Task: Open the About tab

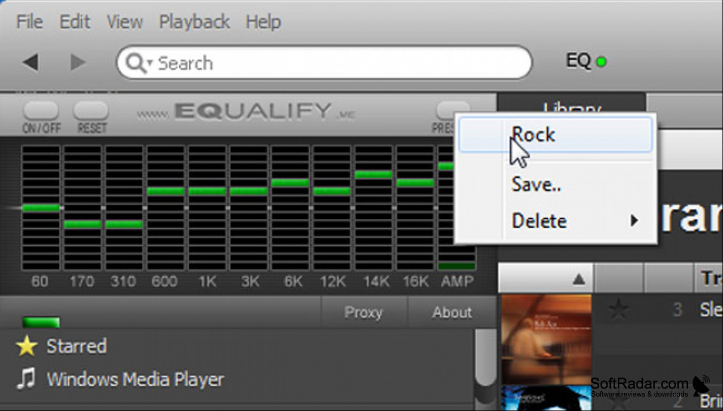Action: pyautogui.click(x=452, y=312)
